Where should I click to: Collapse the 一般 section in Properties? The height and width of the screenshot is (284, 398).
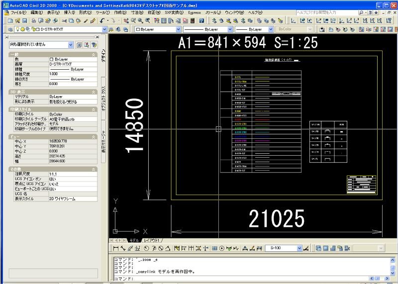94,54
